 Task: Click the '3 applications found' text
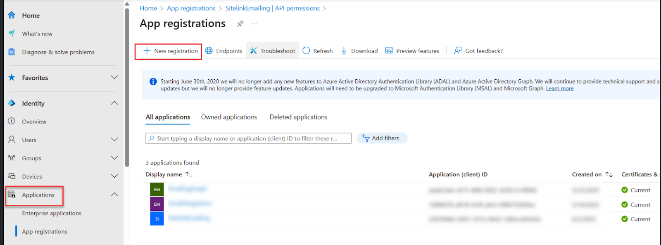(172, 163)
